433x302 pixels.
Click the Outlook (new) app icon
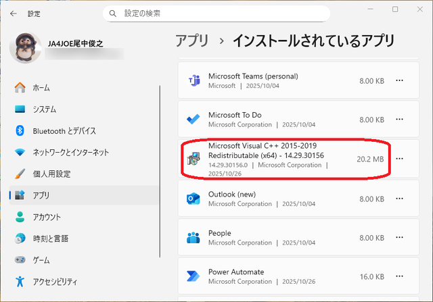193,199
